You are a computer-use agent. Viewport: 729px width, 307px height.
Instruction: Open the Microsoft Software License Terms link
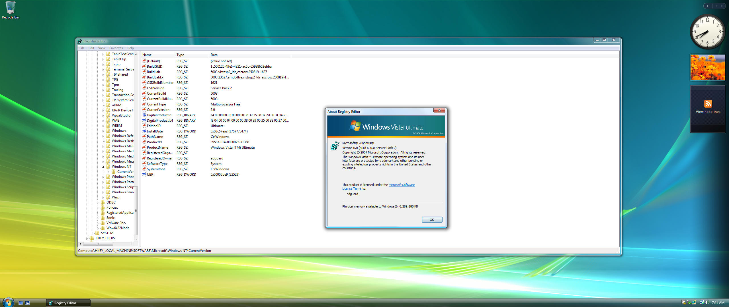coord(378,187)
